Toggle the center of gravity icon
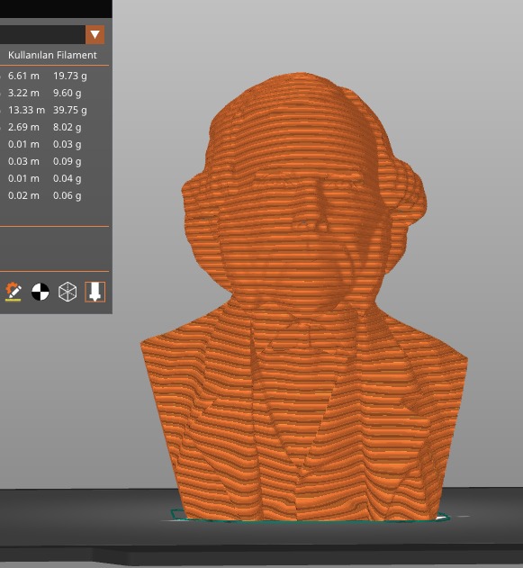The height and width of the screenshot is (568, 523). point(41,292)
